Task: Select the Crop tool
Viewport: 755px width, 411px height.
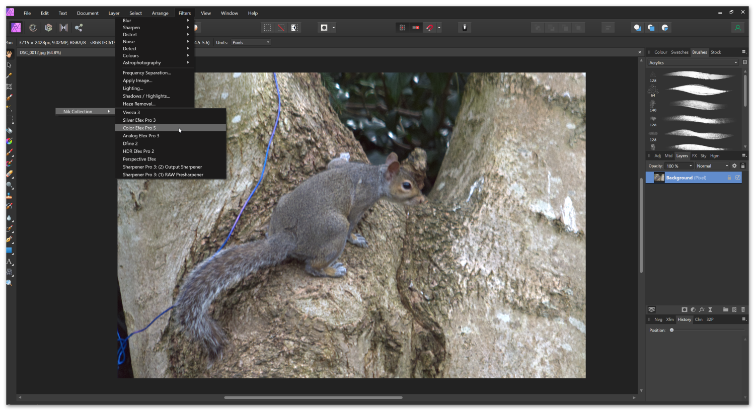Action: [x=9, y=87]
